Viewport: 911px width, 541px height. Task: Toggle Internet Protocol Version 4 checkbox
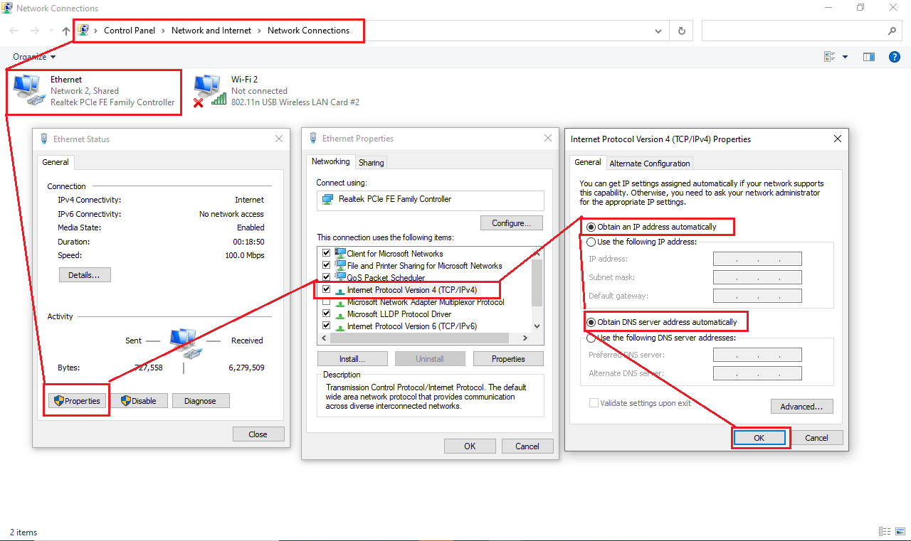(x=327, y=289)
